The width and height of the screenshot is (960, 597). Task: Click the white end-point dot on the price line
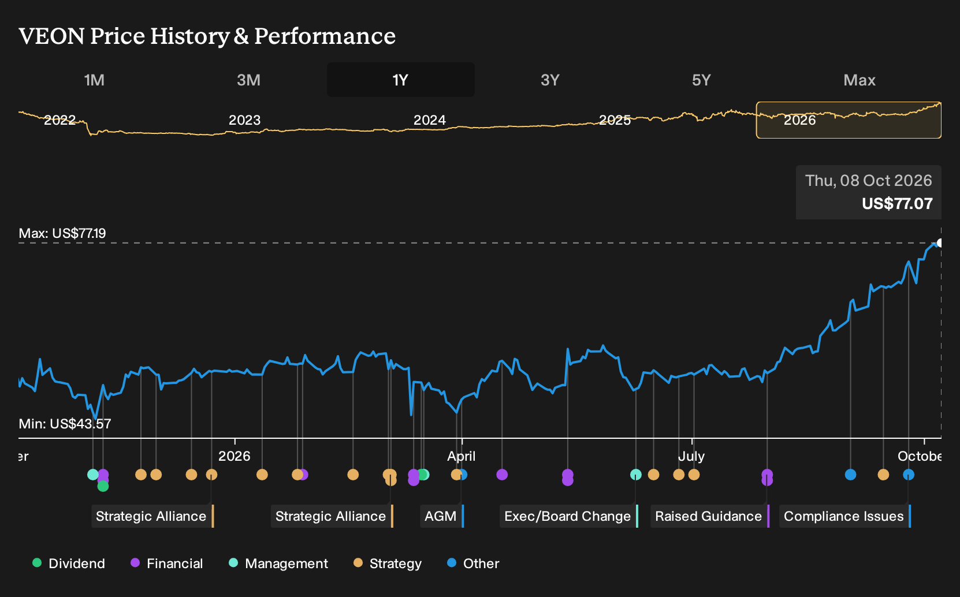pyautogui.click(x=940, y=243)
